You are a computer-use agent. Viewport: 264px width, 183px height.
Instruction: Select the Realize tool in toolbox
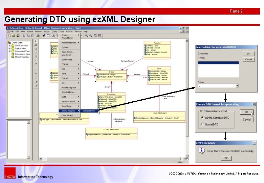(x=36, y=86)
